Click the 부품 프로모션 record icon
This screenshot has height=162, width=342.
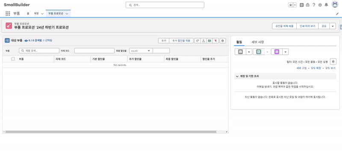click(9, 26)
